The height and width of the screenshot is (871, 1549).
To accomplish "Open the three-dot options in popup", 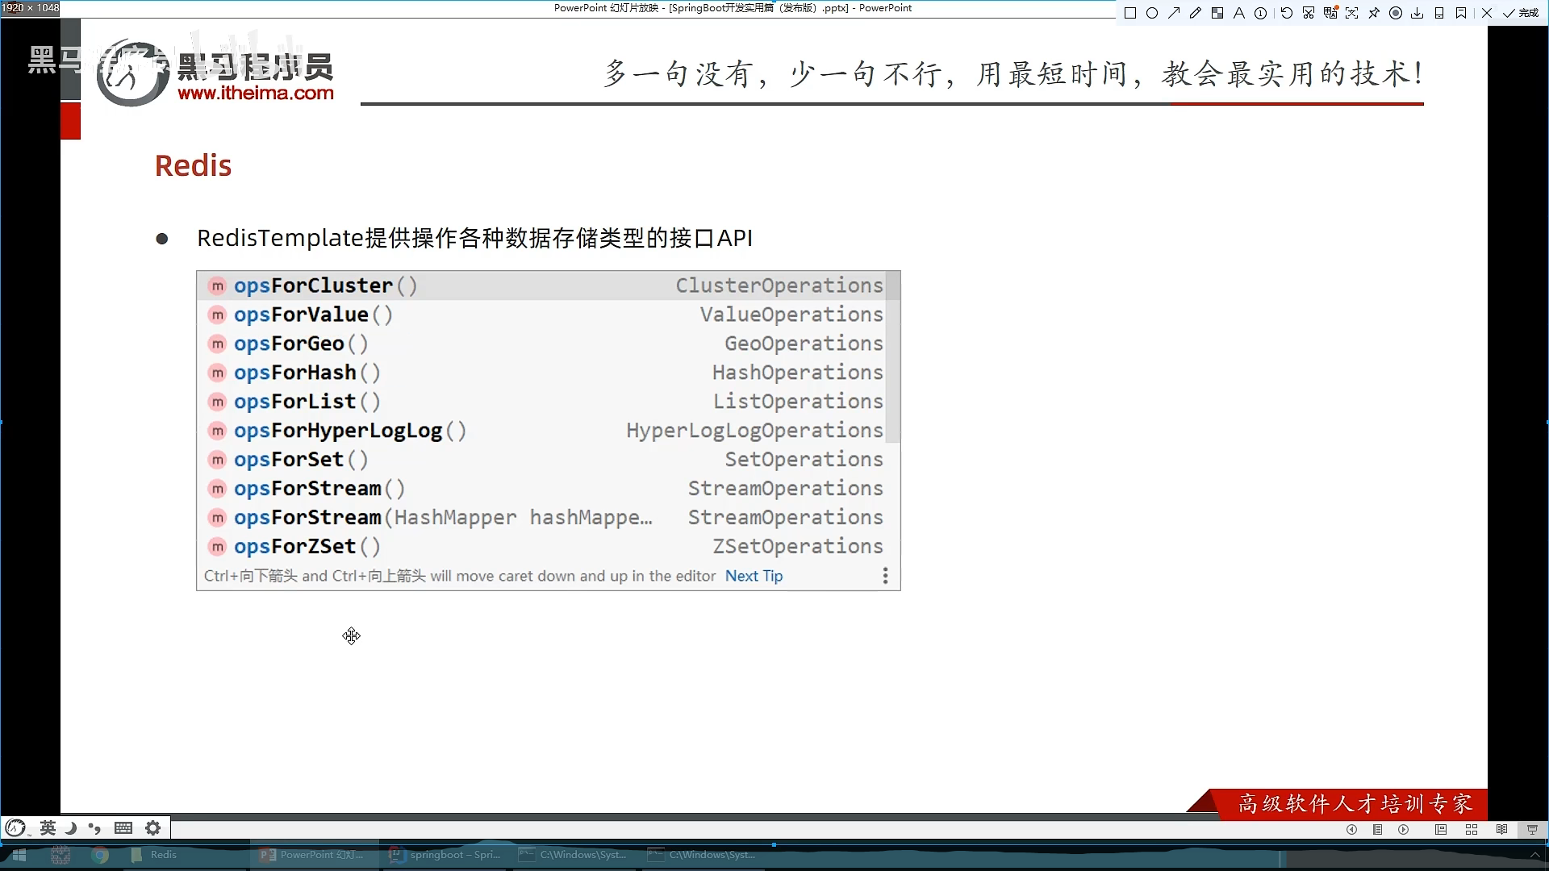I will click(885, 576).
